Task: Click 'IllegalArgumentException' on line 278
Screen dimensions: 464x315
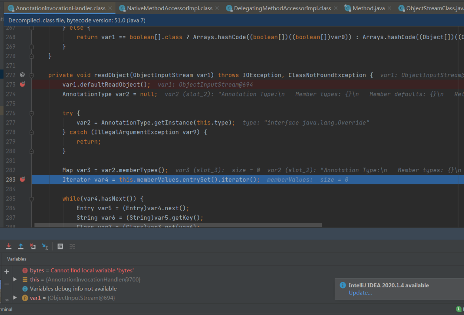Action: coord(137,132)
